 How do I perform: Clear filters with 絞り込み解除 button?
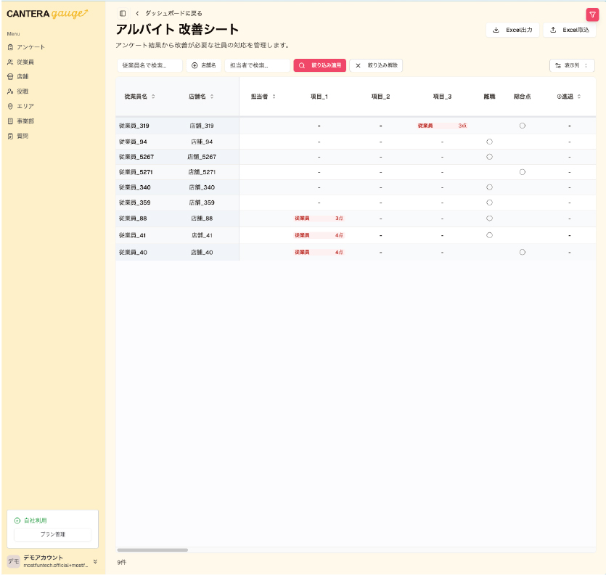click(x=376, y=65)
